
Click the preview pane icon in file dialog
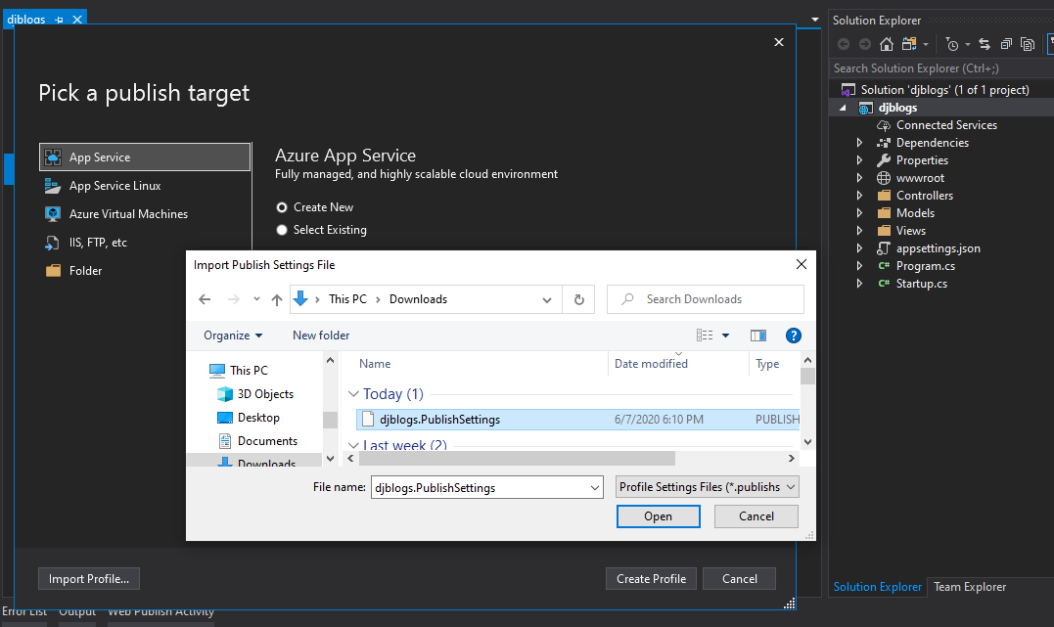[758, 336]
